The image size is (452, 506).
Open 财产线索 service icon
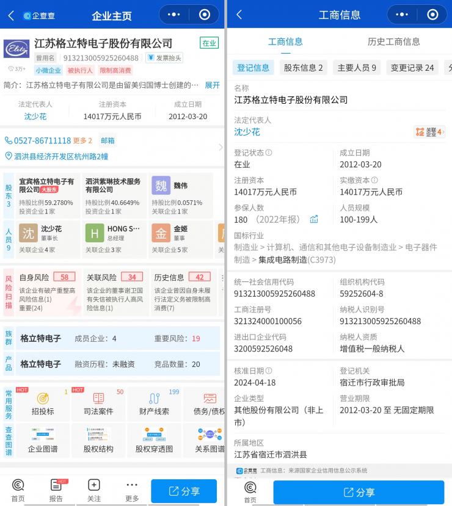point(154,404)
